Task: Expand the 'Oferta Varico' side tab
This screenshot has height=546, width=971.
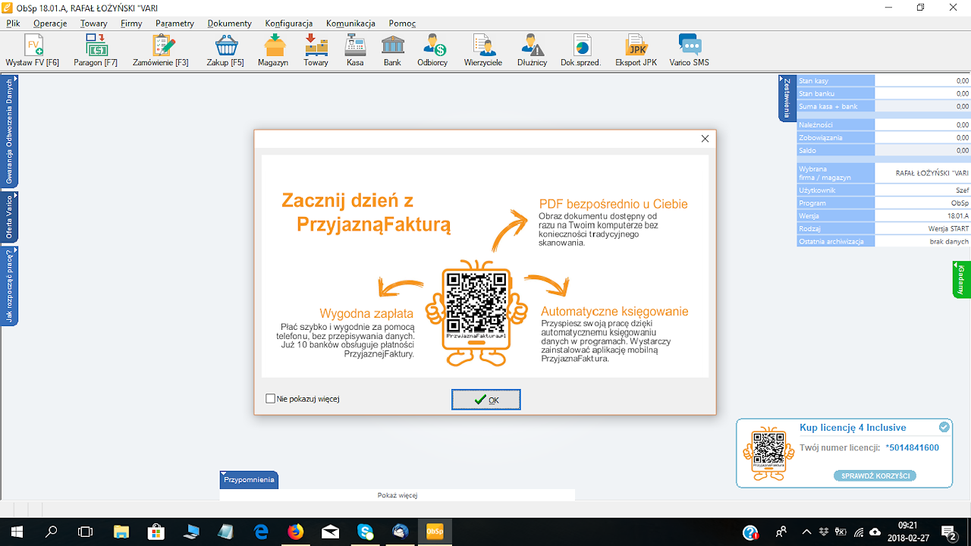Action: tap(9, 217)
